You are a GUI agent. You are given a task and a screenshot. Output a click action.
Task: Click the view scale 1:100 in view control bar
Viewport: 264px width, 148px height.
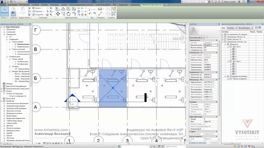click(x=38, y=143)
